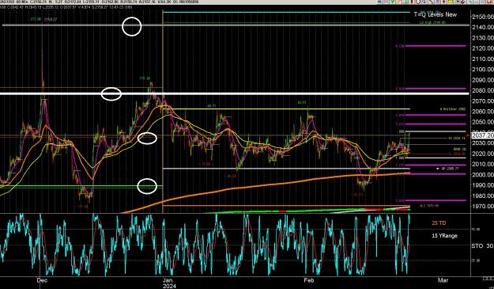The height and width of the screenshot is (289, 494).
Task: Select the thick white horizontal line near 2077
Action: 235,93
